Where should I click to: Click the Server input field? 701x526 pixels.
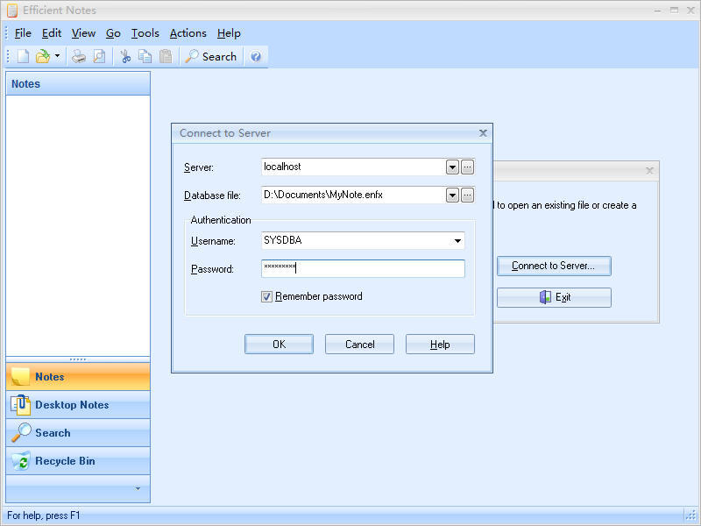(x=353, y=167)
